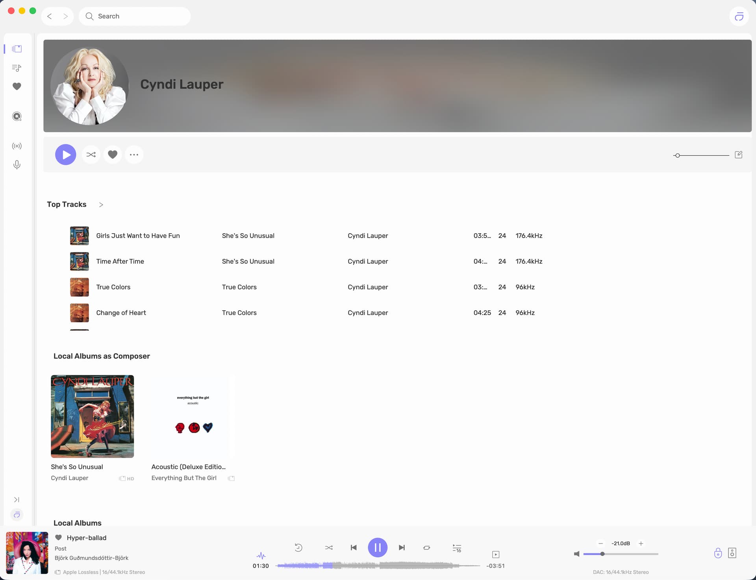Expand the collapsed sidebar panel

17,499
